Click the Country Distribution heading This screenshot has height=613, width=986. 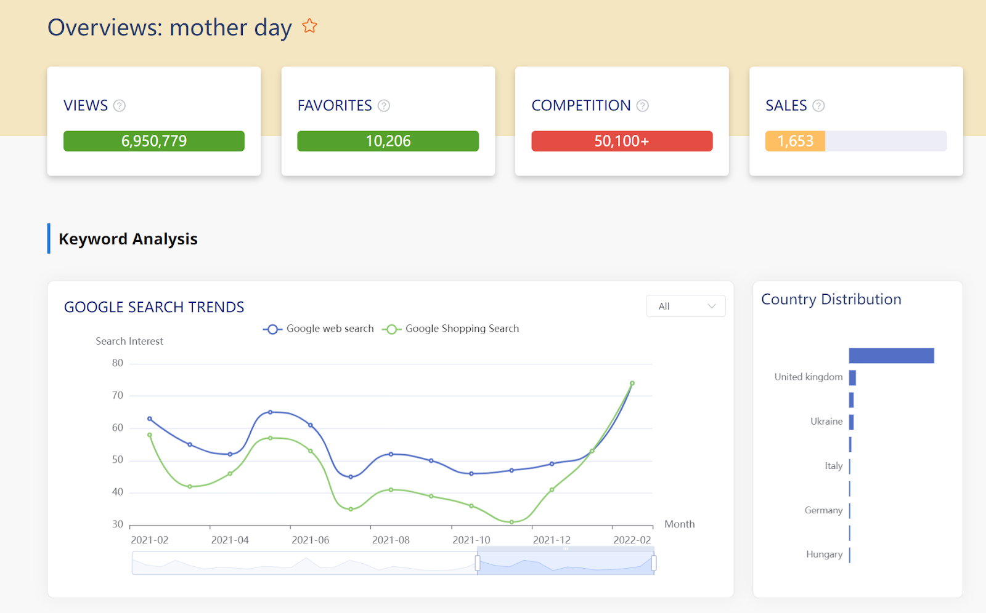pos(831,299)
